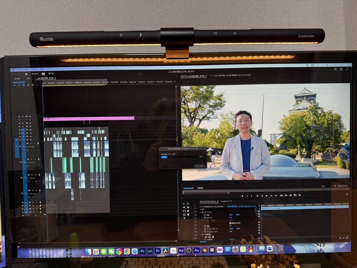
Task: Expand the Scale property
Action: (202, 218)
